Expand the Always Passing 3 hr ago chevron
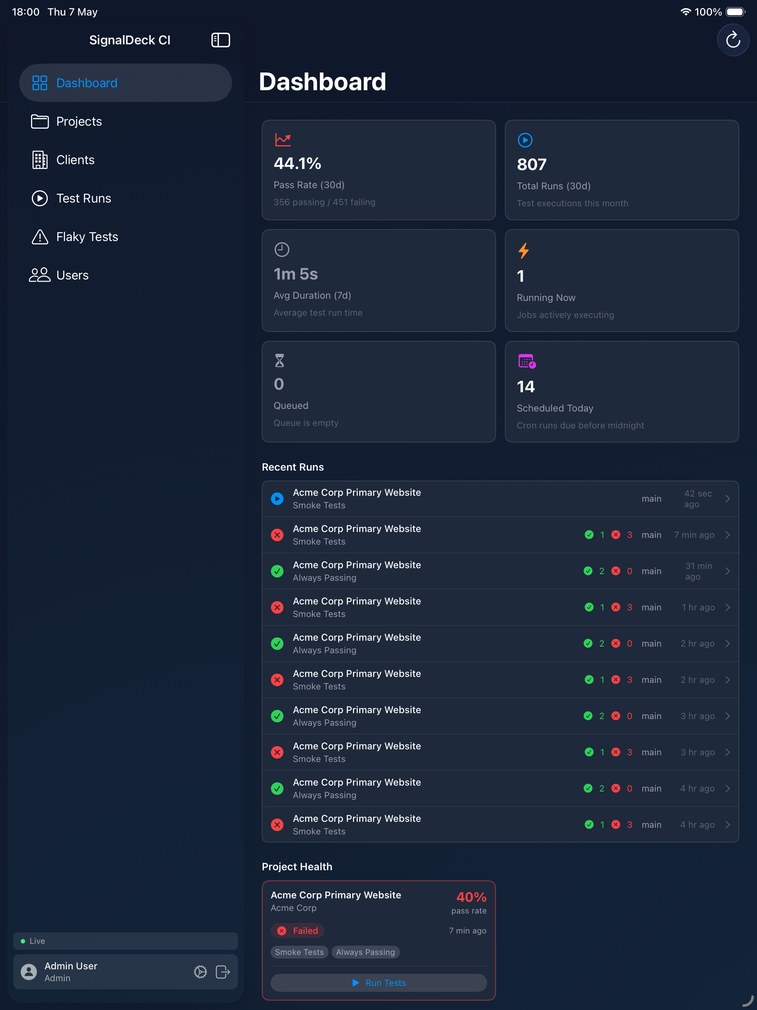 pos(727,716)
